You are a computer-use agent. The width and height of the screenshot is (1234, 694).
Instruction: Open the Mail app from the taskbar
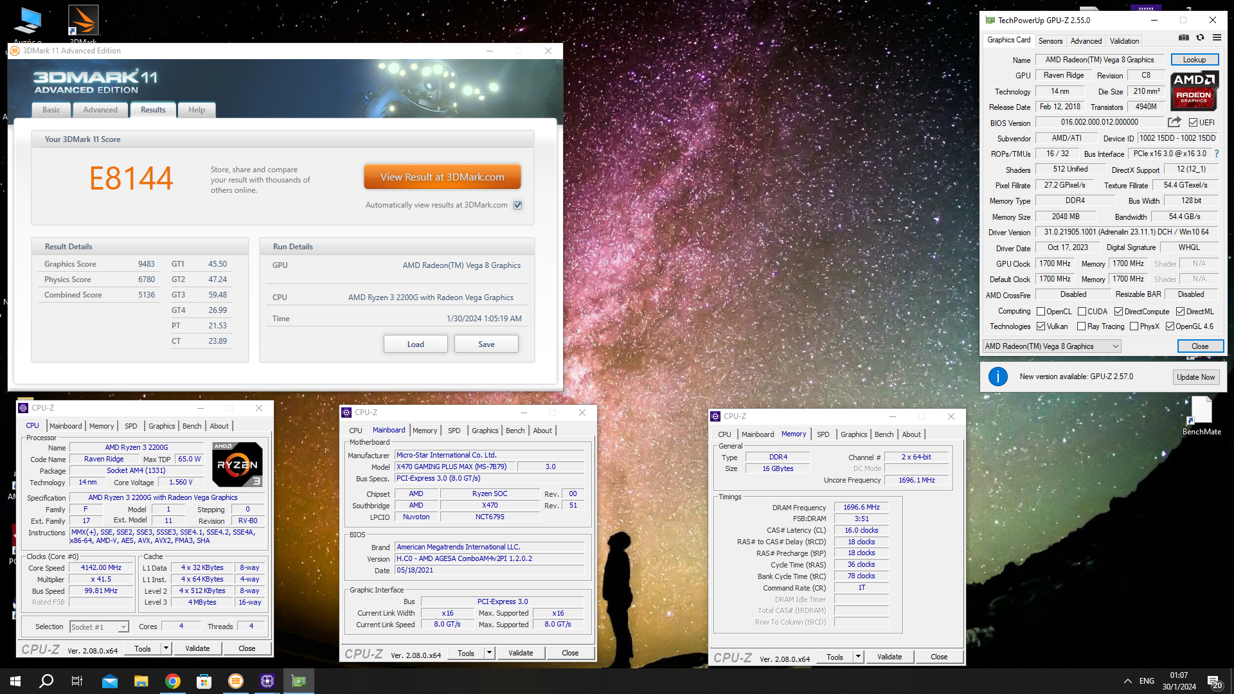(110, 681)
